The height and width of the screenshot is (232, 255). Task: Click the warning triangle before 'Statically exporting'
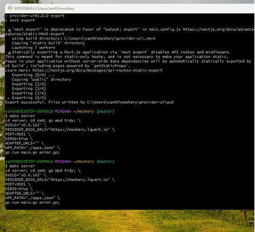click(x=9, y=52)
